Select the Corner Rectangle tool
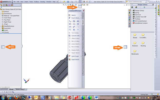 click(74, 21)
